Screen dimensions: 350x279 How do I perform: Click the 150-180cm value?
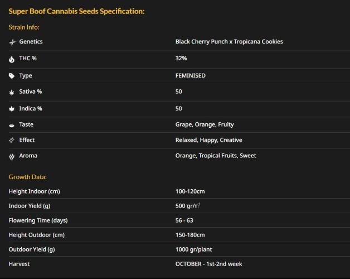[190, 235]
